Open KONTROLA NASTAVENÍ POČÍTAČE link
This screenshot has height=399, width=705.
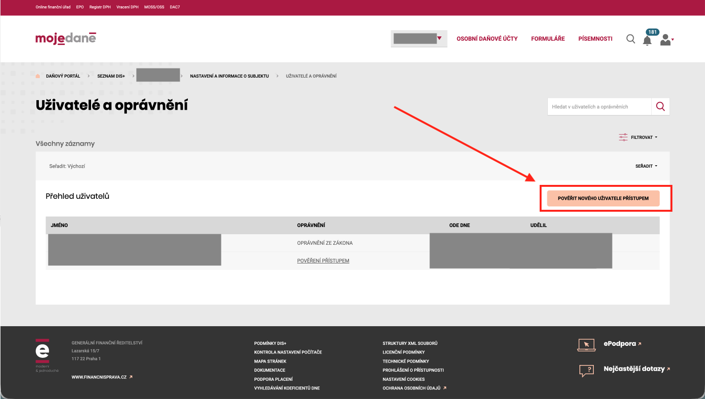[288, 352]
